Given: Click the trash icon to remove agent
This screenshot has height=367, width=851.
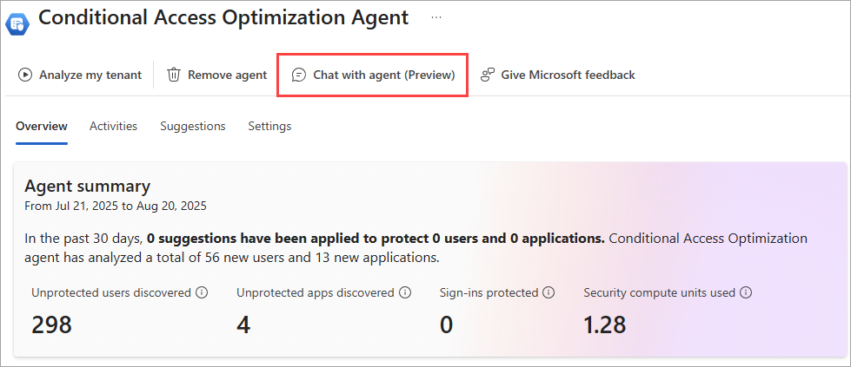Looking at the screenshot, I should click(174, 75).
